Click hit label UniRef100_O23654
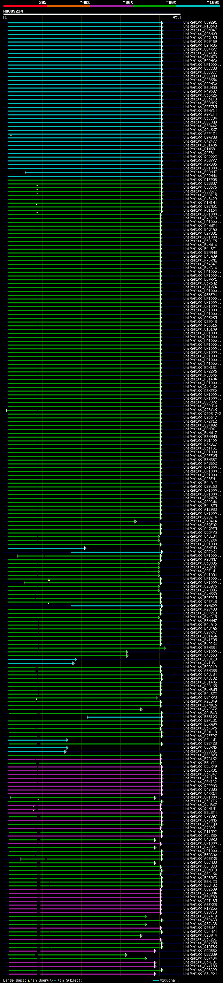223x983 pixels. pos(200,80)
